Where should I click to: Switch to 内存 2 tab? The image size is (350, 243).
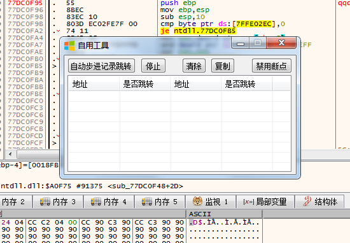tap(16, 202)
